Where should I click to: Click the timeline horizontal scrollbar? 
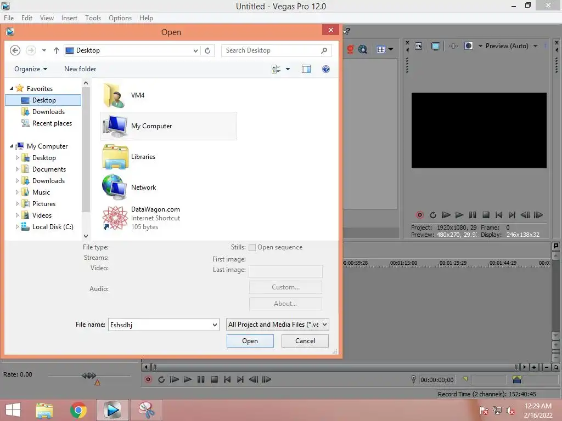[x=334, y=367]
